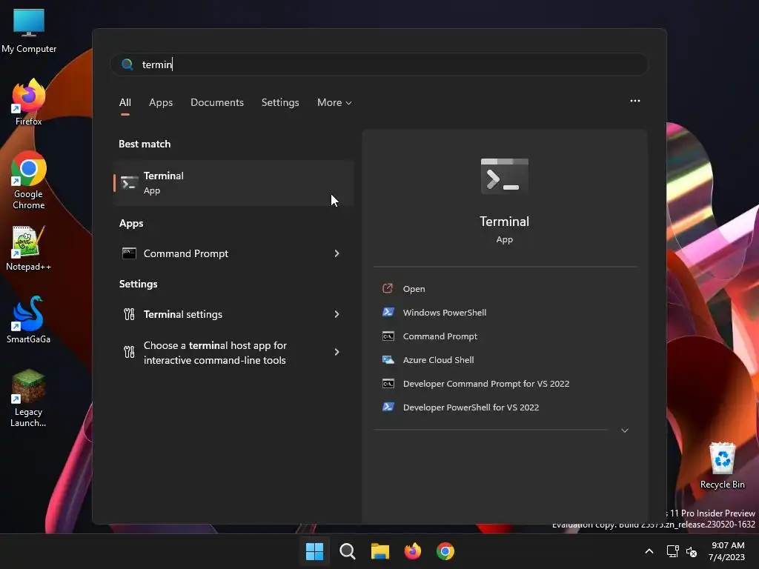Screen dimensions: 759x569
Task: Click the Command Prompt icon under Apps
Action: pyautogui.click(x=129, y=253)
